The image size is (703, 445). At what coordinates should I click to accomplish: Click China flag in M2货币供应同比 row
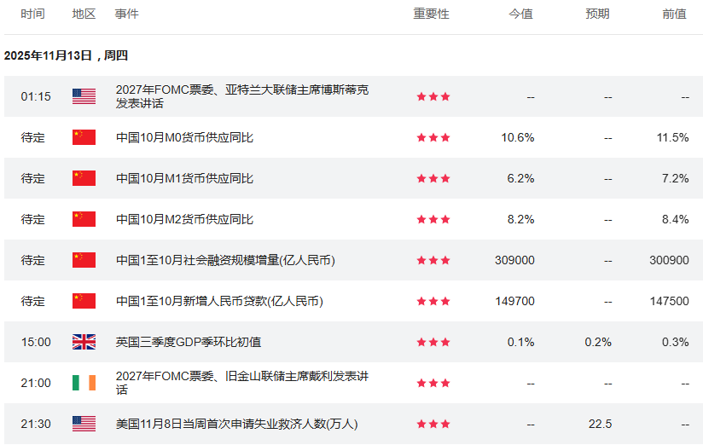84,219
